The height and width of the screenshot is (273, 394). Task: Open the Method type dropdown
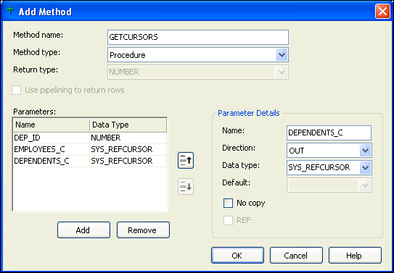[x=282, y=54]
